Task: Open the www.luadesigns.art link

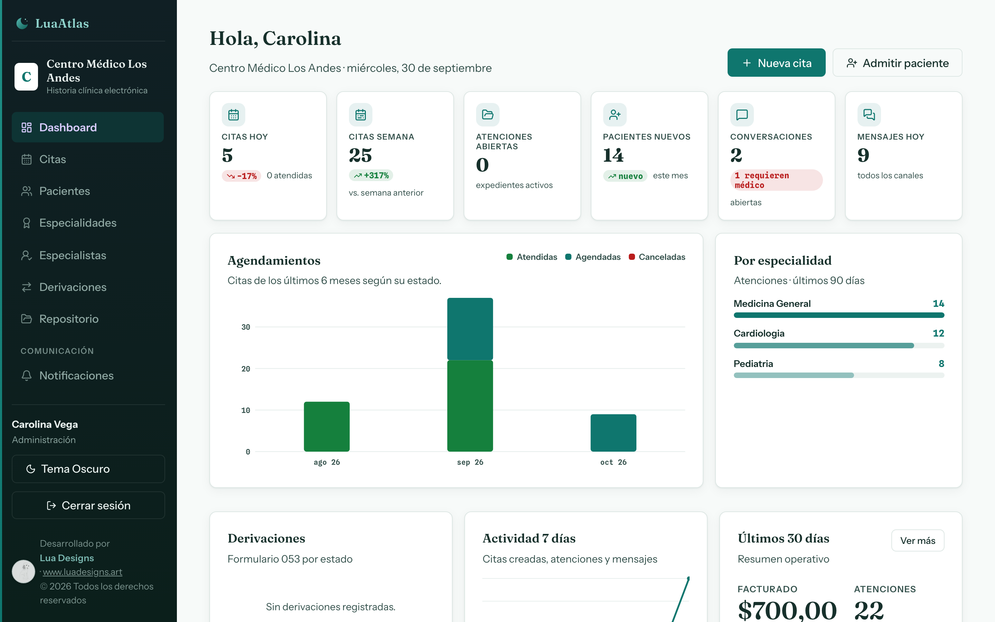Action: (x=82, y=572)
